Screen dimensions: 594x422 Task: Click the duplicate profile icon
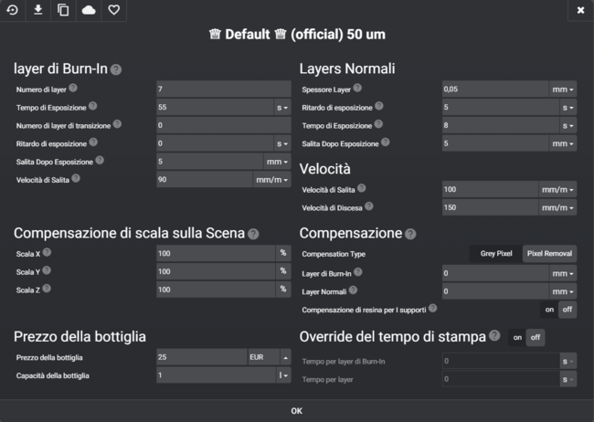tap(63, 10)
